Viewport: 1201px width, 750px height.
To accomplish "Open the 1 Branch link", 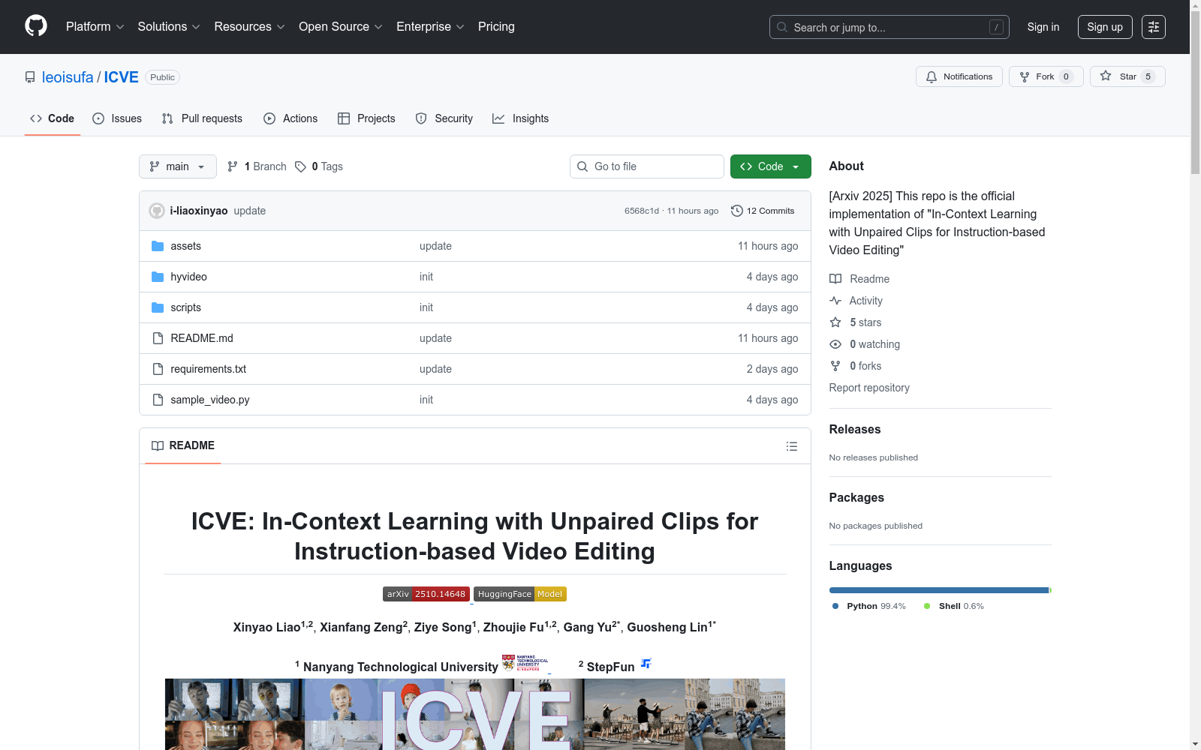I will pos(257,166).
